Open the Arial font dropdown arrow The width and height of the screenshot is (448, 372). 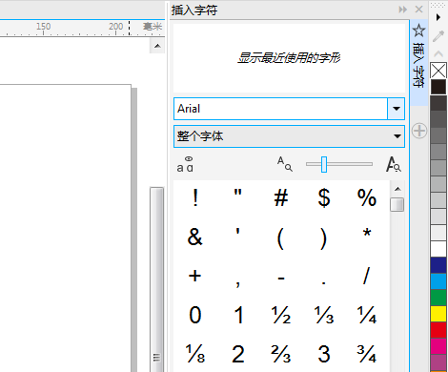click(x=396, y=109)
